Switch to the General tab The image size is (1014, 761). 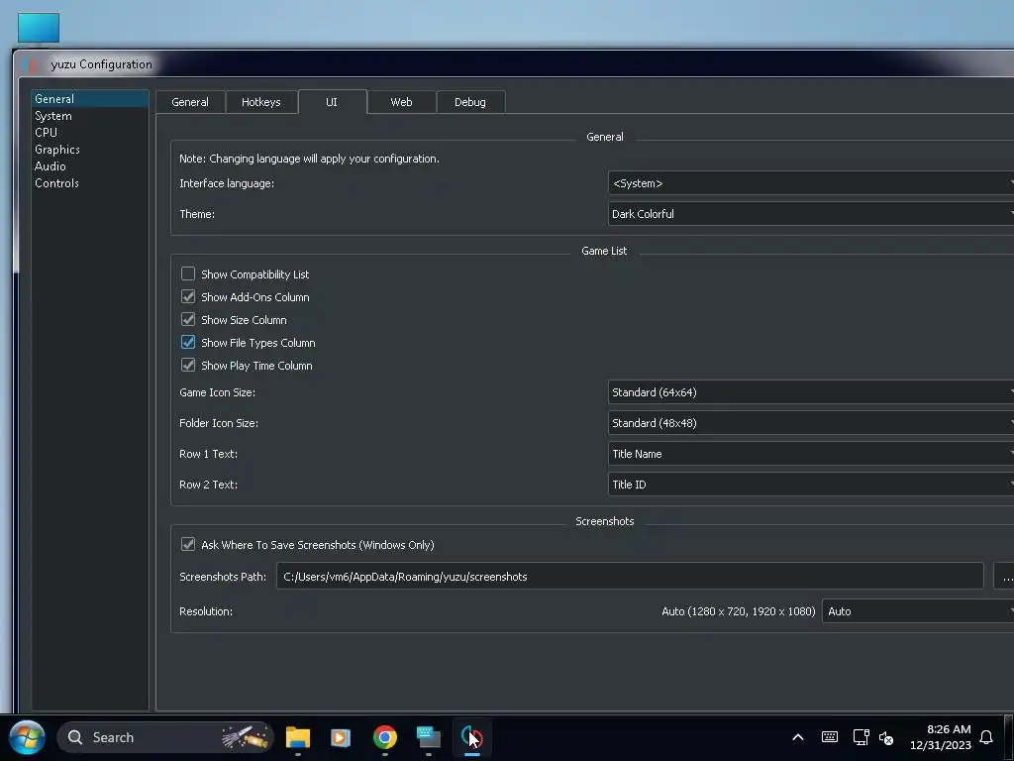point(190,102)
